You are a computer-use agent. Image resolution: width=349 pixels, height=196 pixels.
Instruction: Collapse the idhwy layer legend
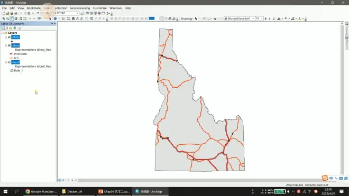pos(6,45)
